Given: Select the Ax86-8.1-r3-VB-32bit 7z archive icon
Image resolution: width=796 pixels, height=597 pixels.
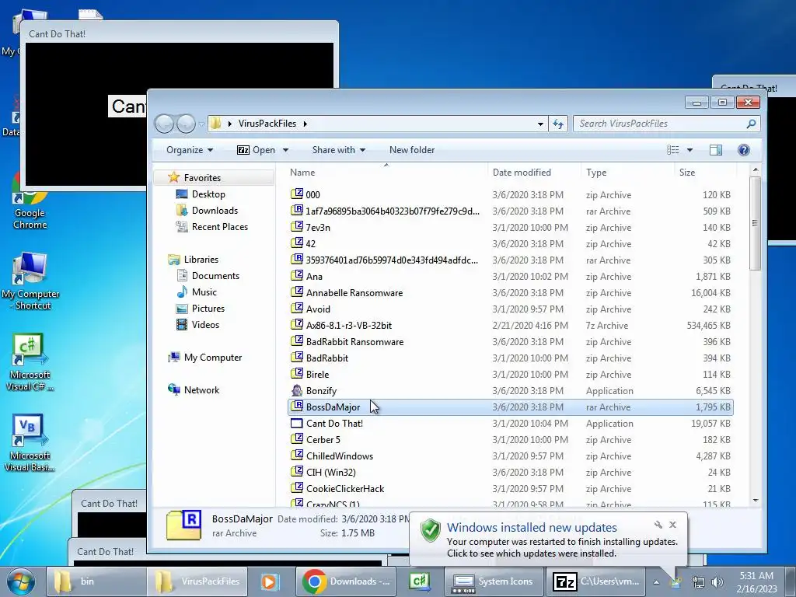Looking at the screenshot, I should [x=296, y=325].
